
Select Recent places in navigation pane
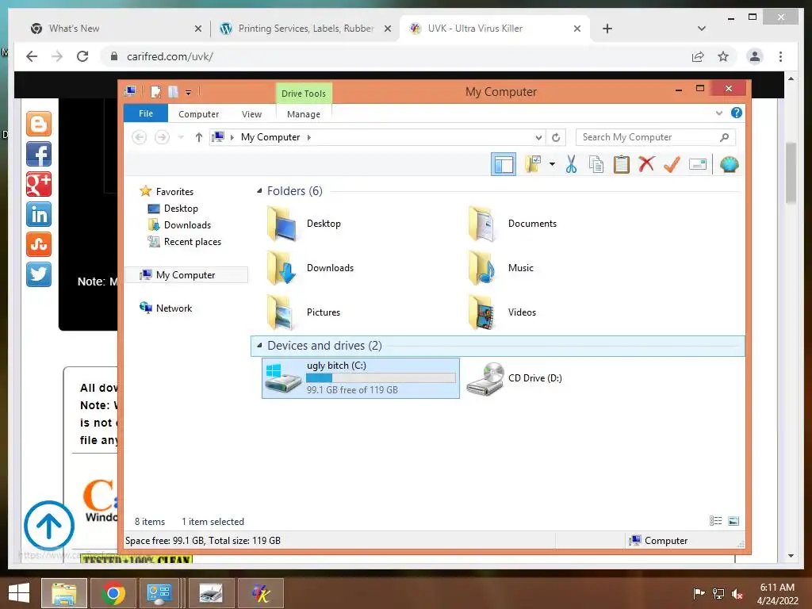pos(192,241)
